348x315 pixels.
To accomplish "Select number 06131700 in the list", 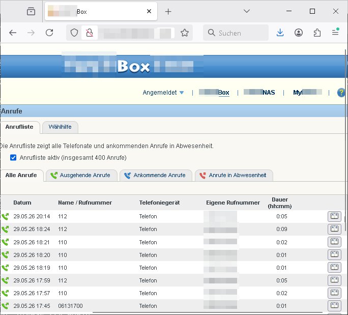I will pos(70,306).
